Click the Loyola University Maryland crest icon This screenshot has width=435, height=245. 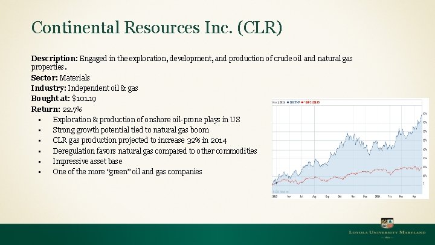[x=387, y=223]
